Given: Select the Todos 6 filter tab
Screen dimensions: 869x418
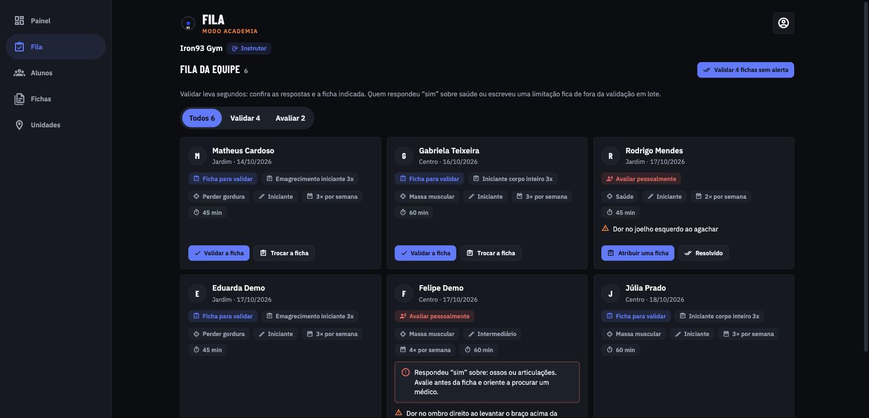Looking at the screenshot, I should [202, 118].
